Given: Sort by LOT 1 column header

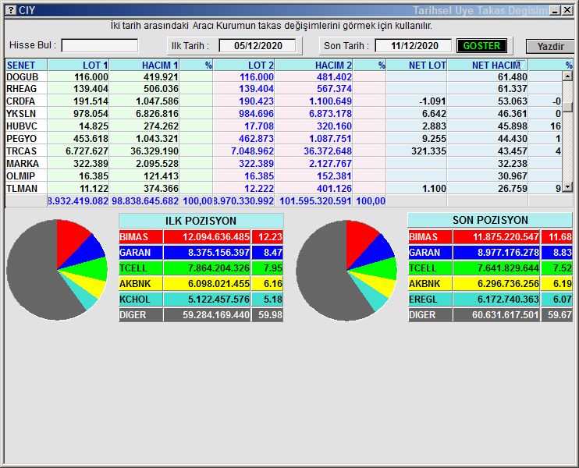Looking at the screenshot, I should pos(78,65).
